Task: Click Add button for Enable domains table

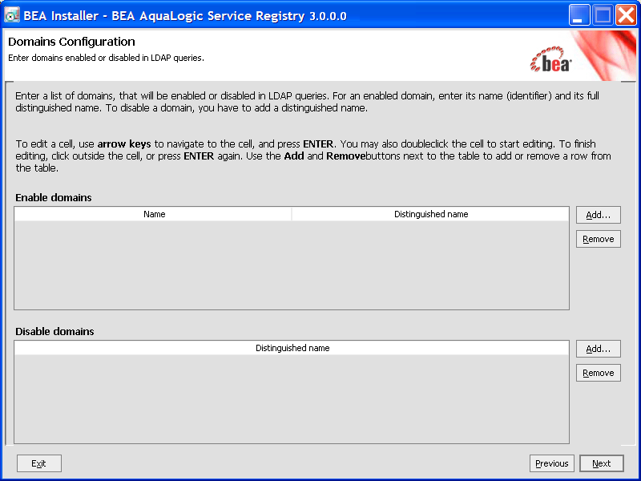Action: [x=598, y=215]
